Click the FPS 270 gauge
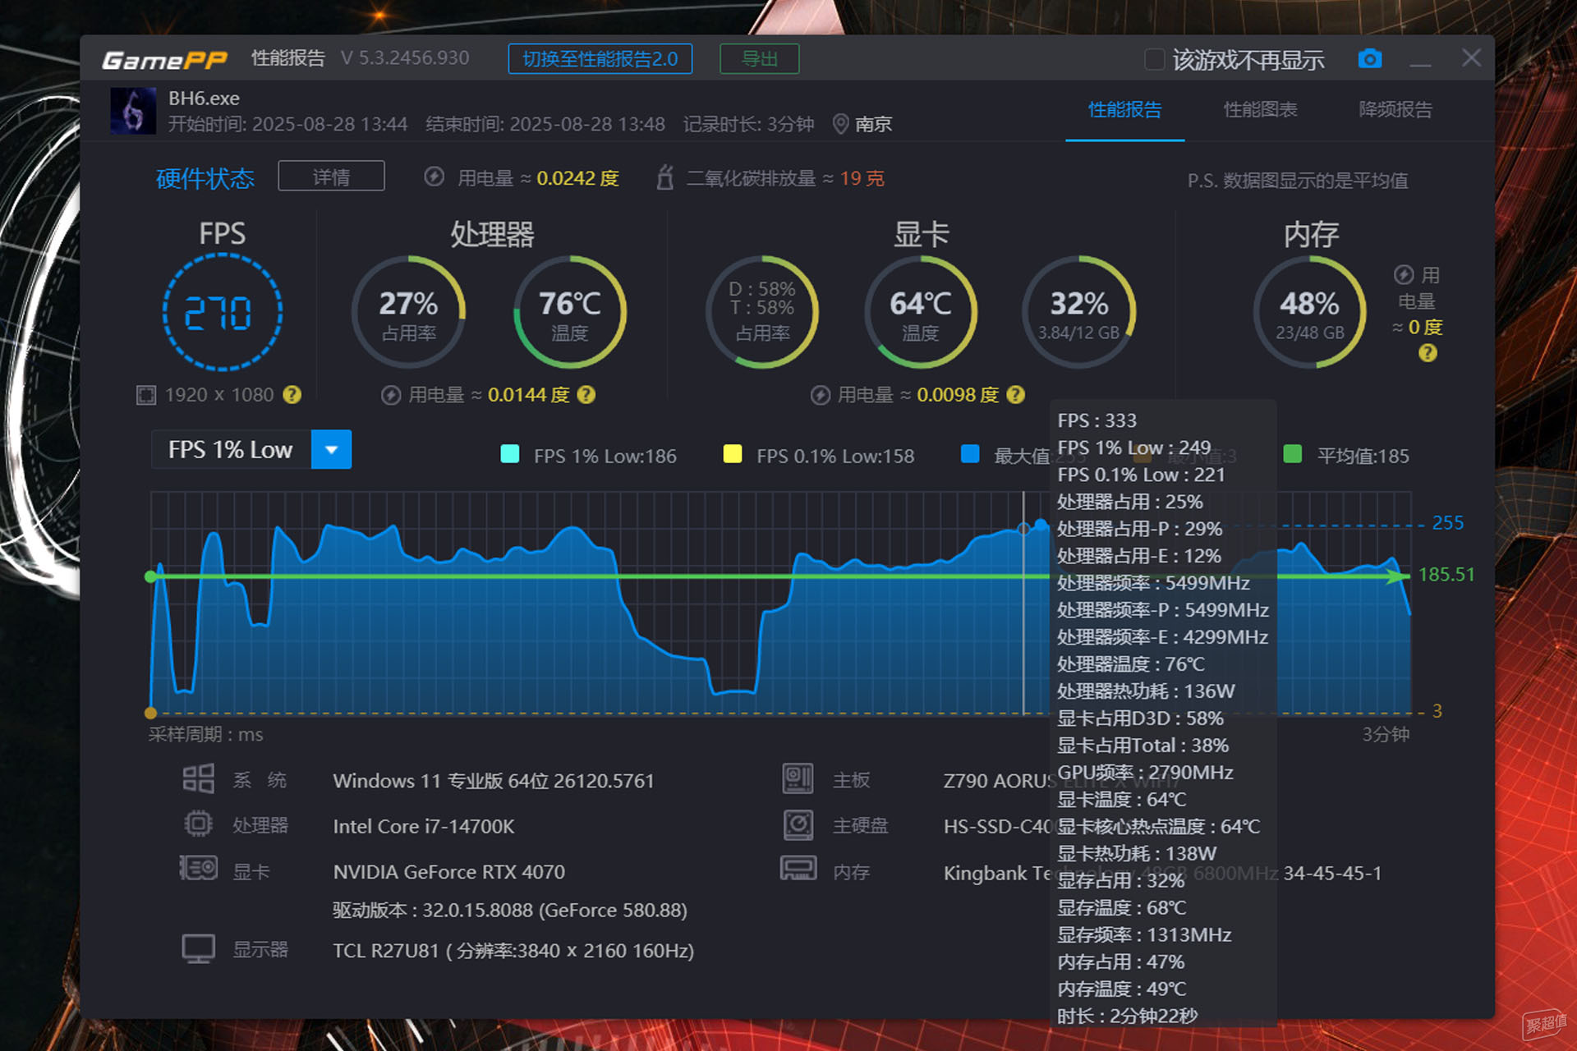 pyautogui.click(x=222, y=312)
